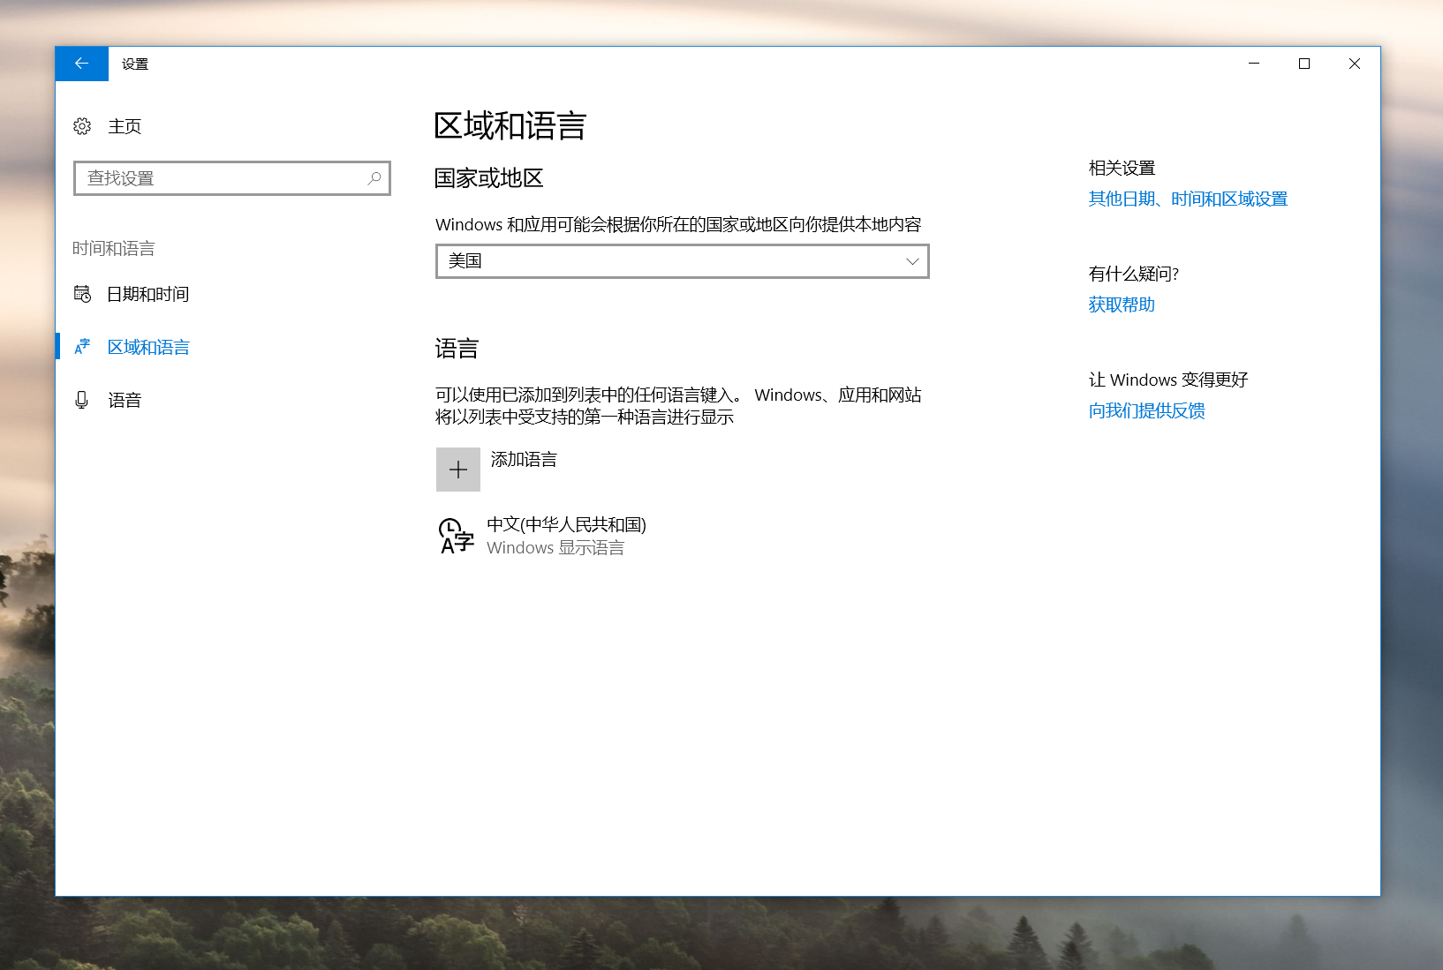Open 主页 settings home
Viewport: 1443px width, 970px height.
pyautogui.click(x=125, y=126)
